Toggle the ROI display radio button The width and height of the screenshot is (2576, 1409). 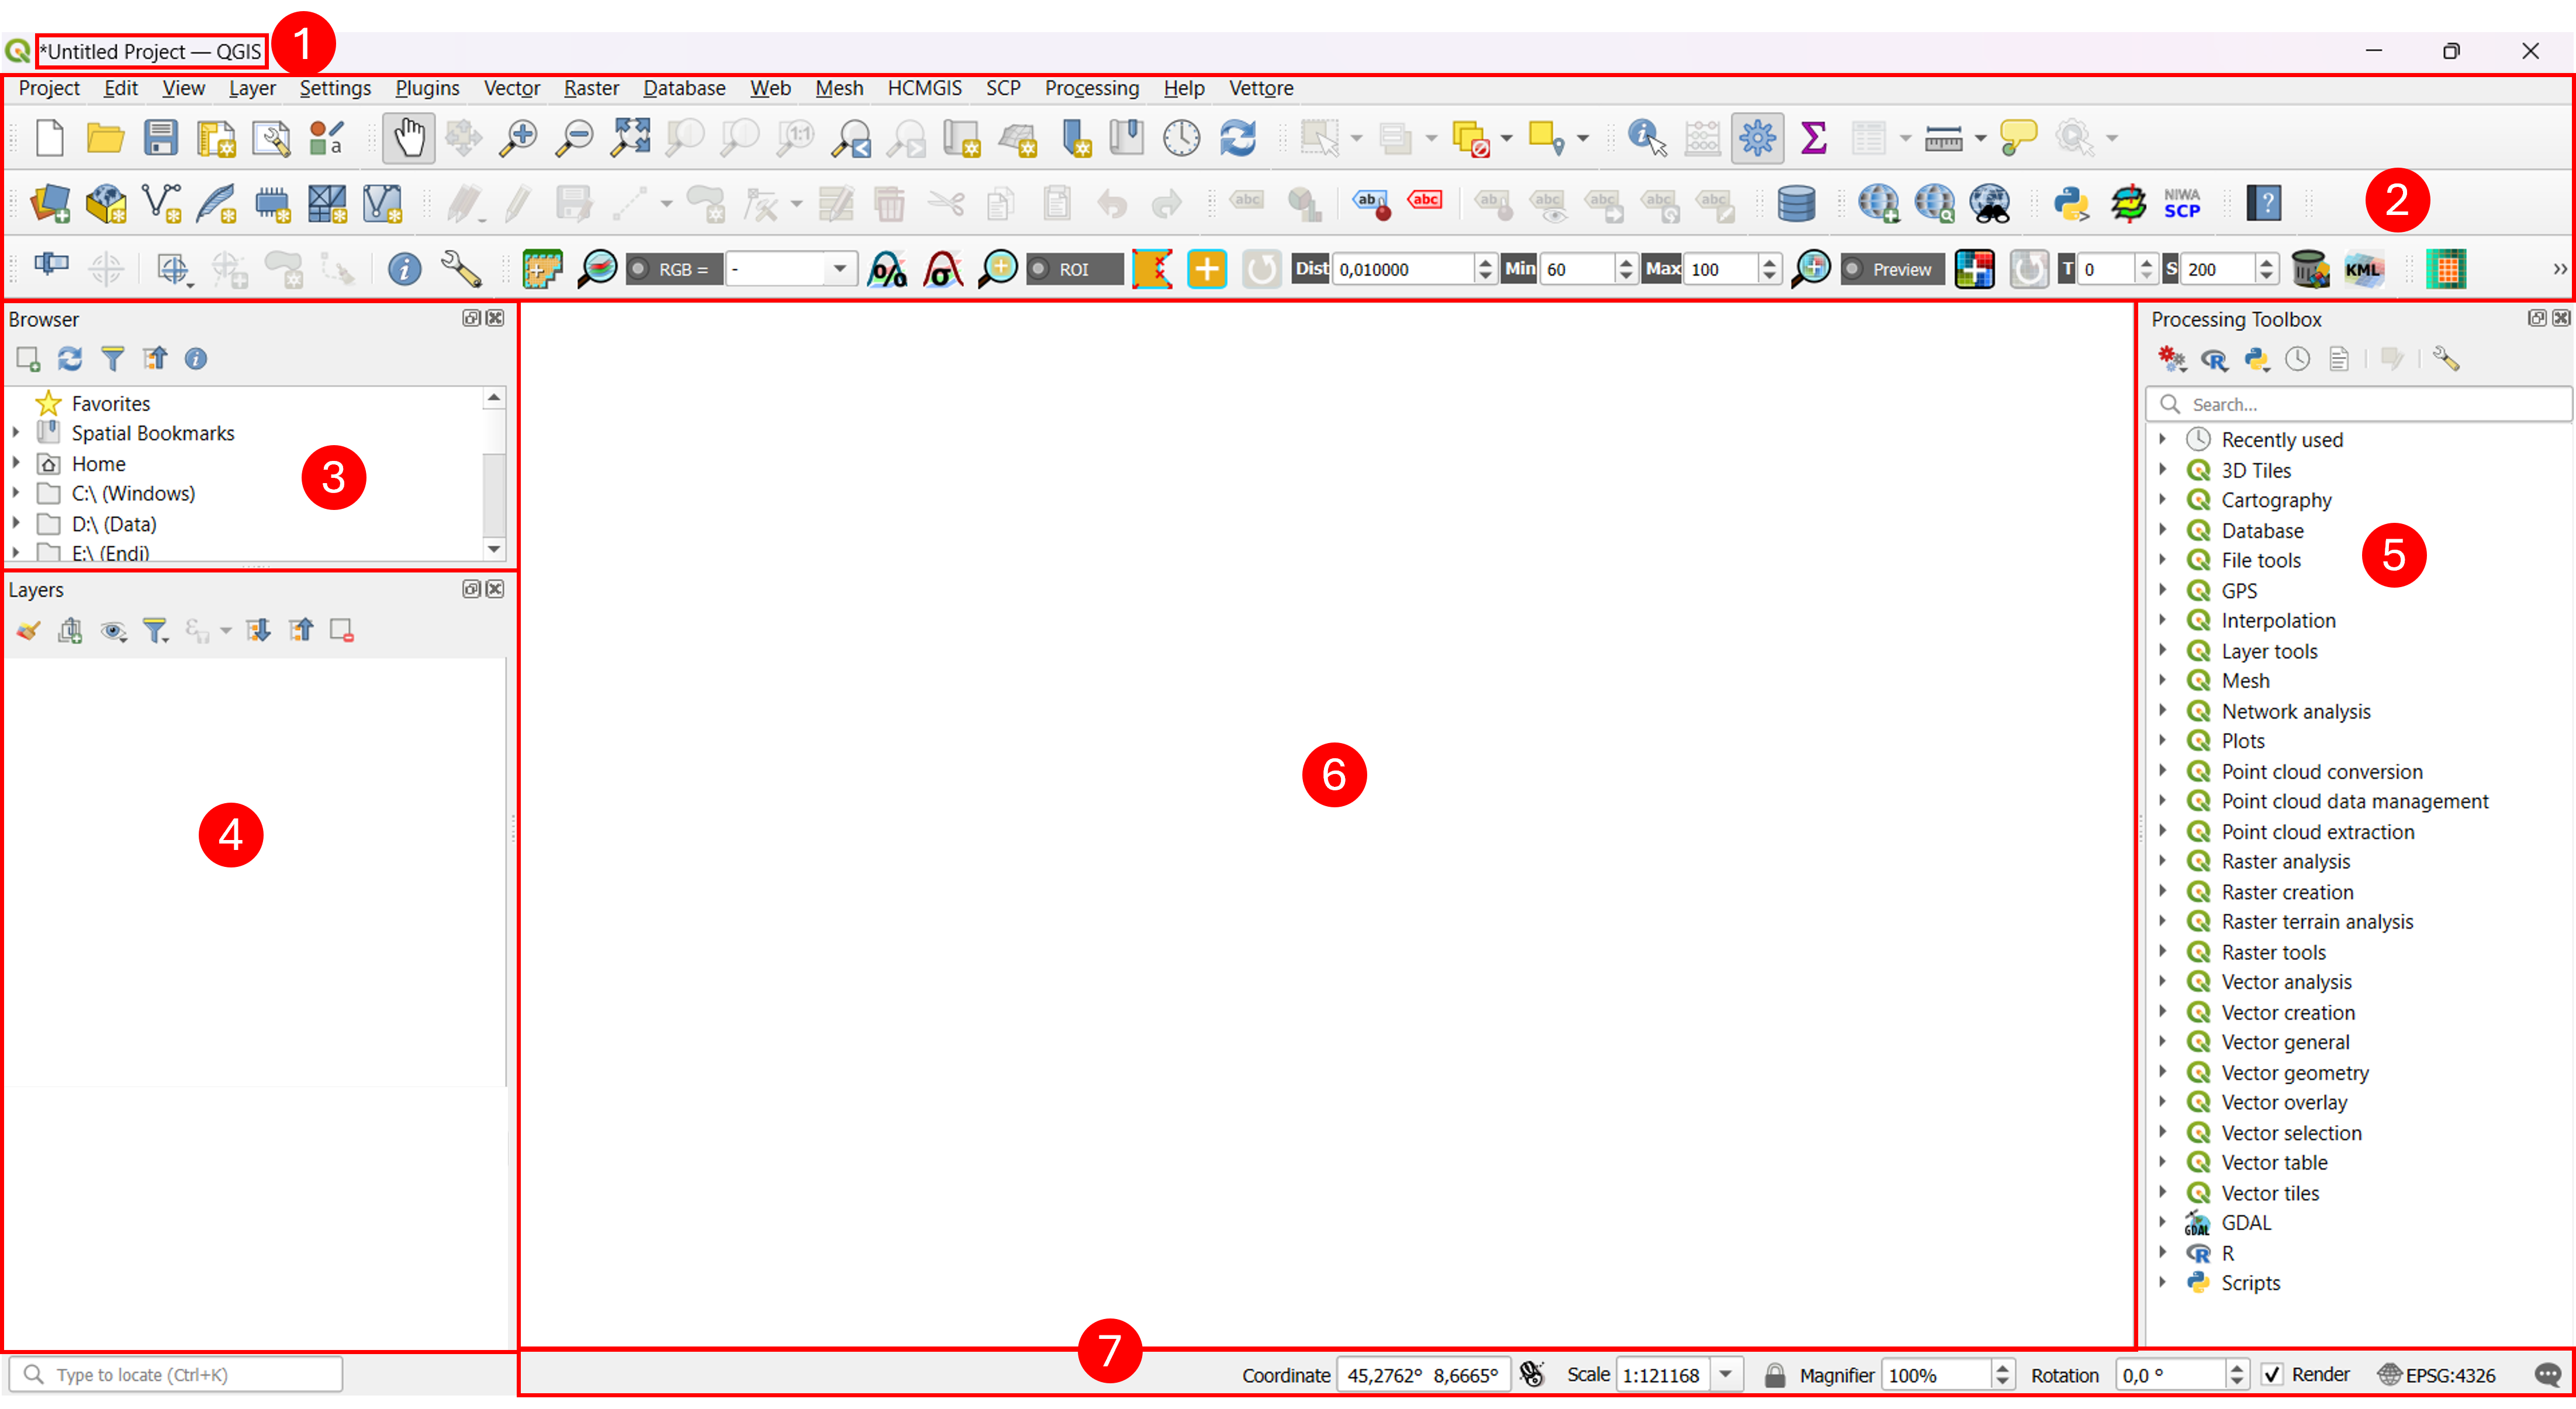point(1040,270)
